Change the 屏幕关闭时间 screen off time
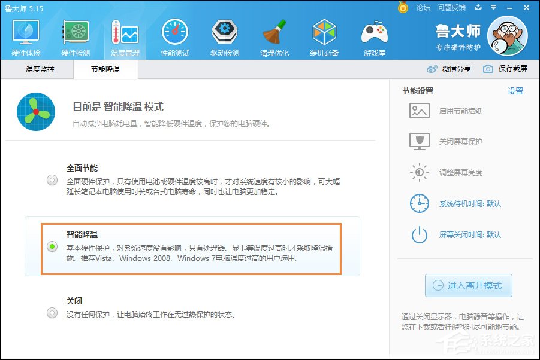 click(x=461, y=236)
